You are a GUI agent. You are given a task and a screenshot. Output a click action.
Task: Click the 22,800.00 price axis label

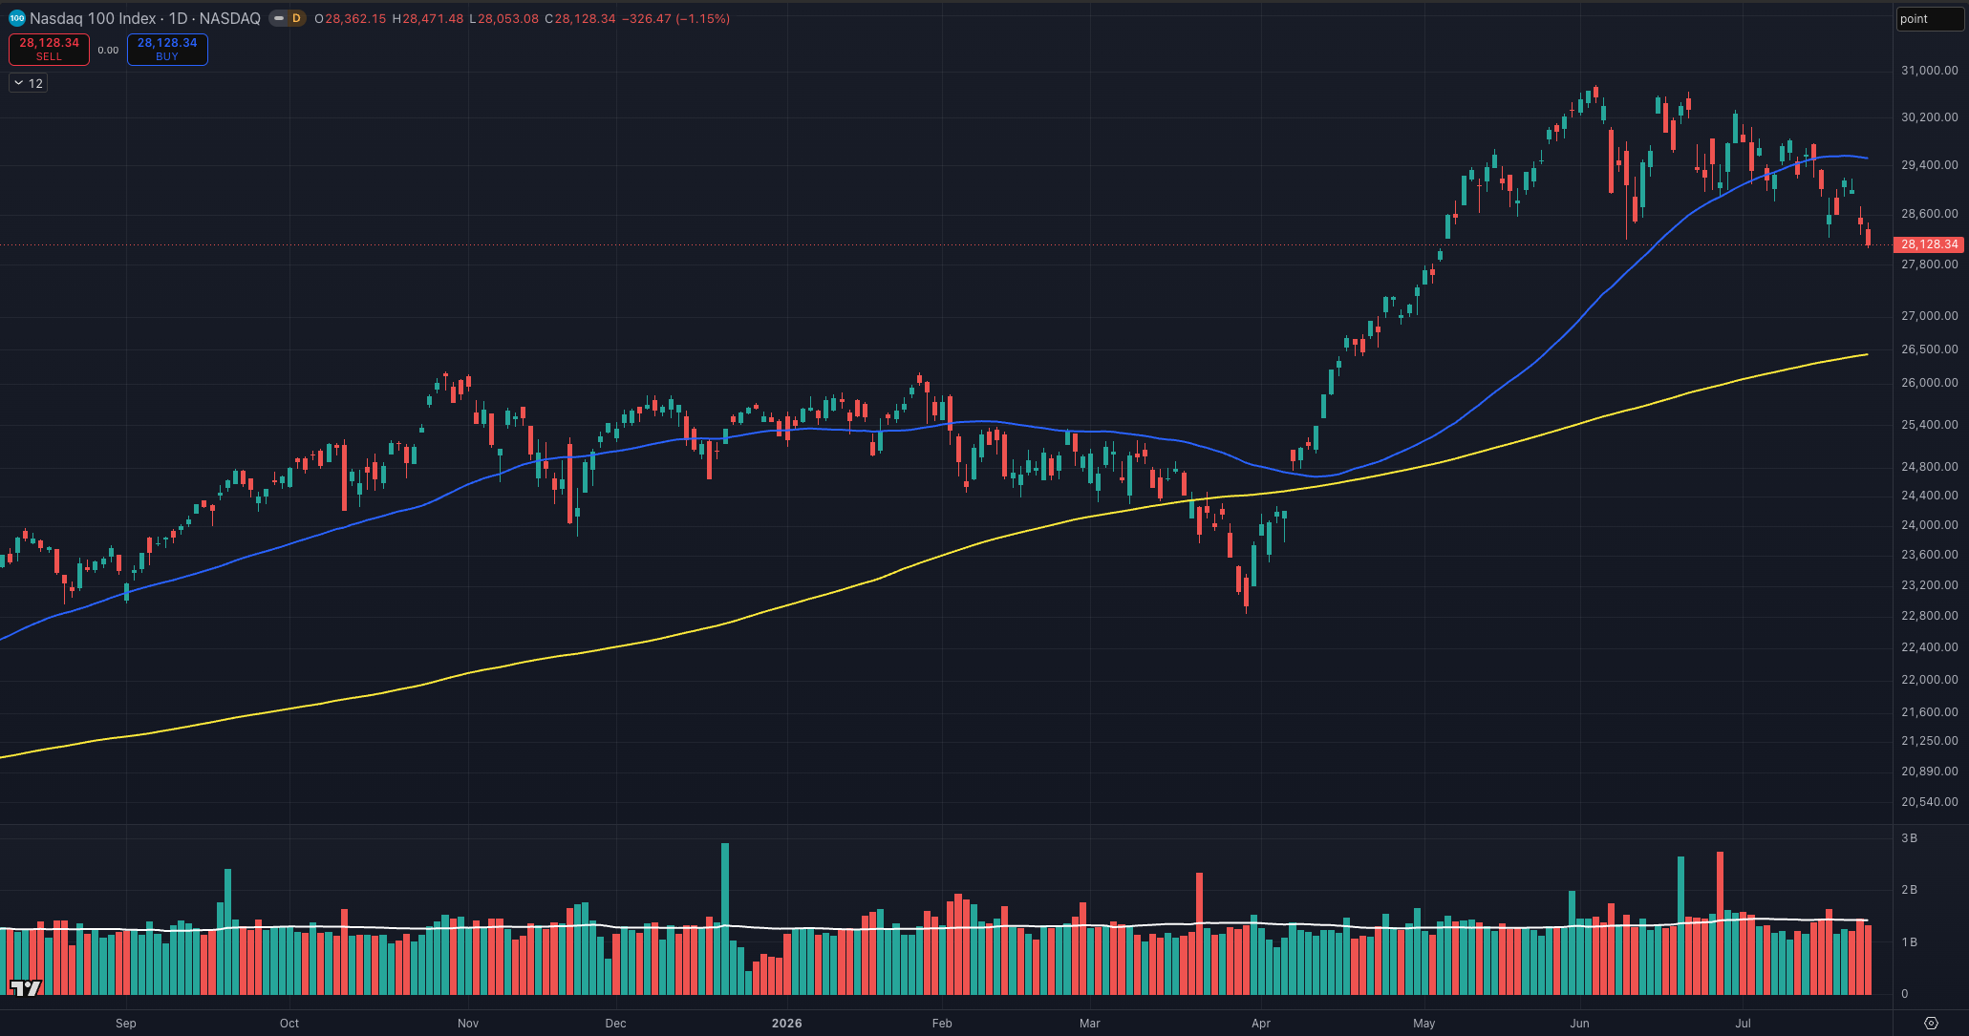tap(1930, 616)
